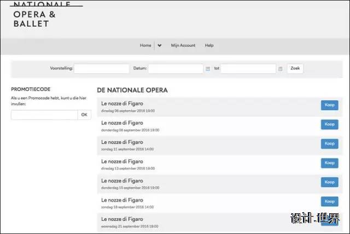Image resolution: width=350 pixels, height=234 pixels.
Task: Expand the chevron dropdown next to Home
Action: click(159, 45)
